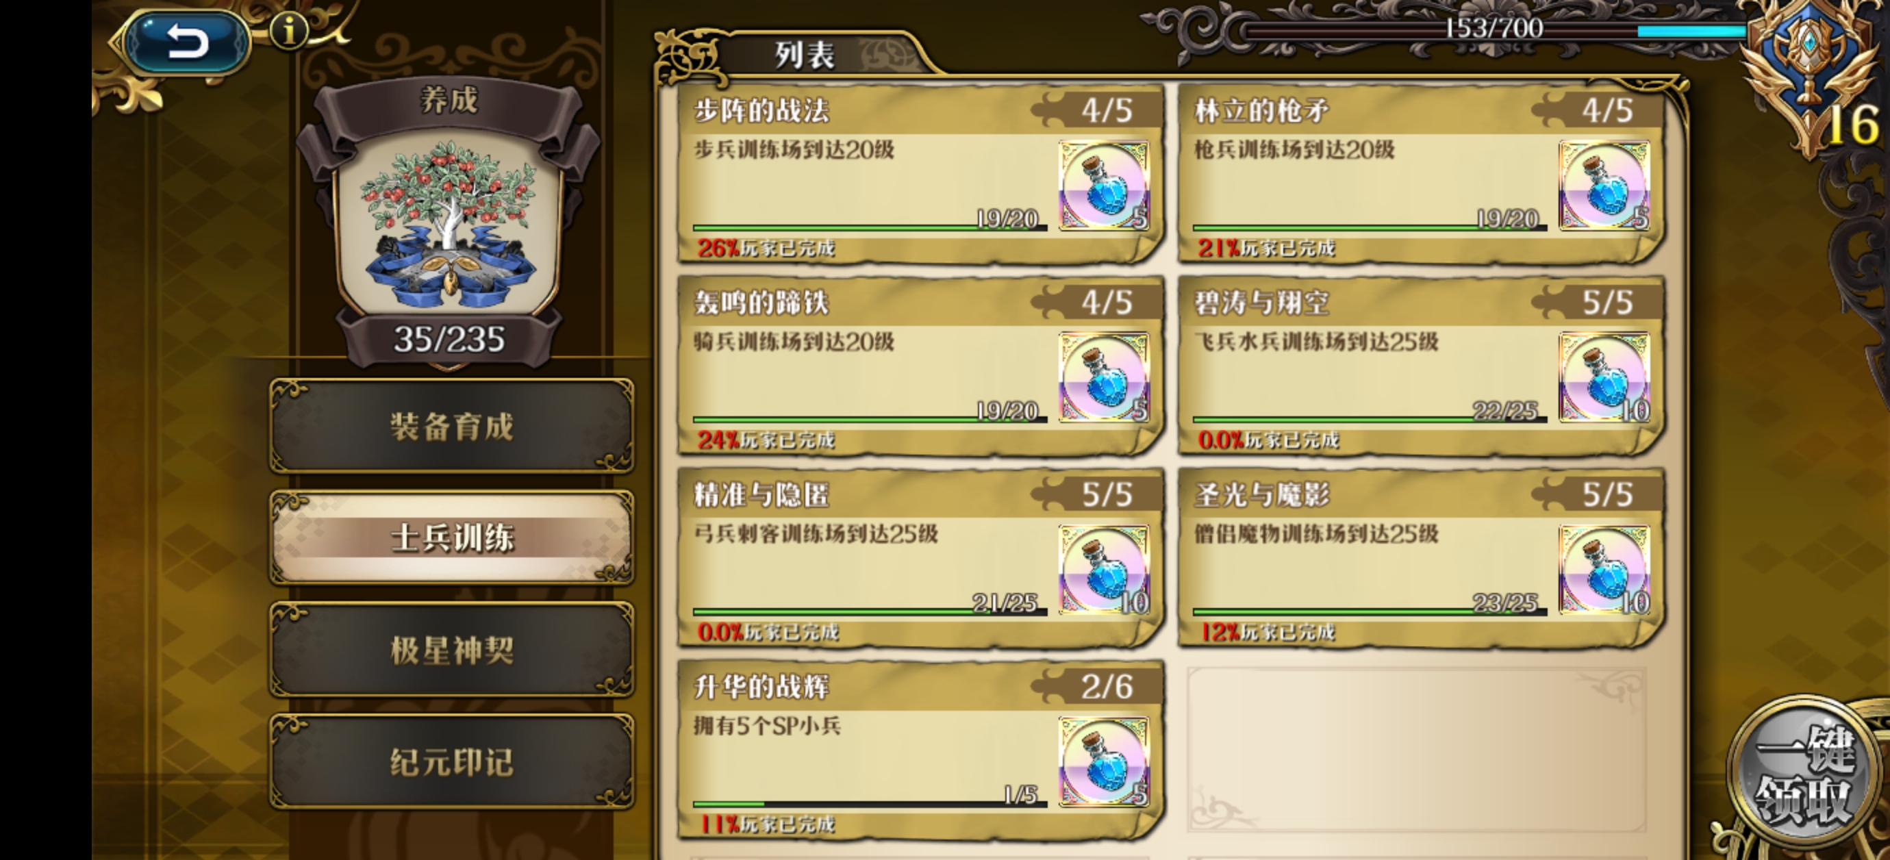Tap potion reward icon in 林立的枪矛

click(x=1604, y=186)
